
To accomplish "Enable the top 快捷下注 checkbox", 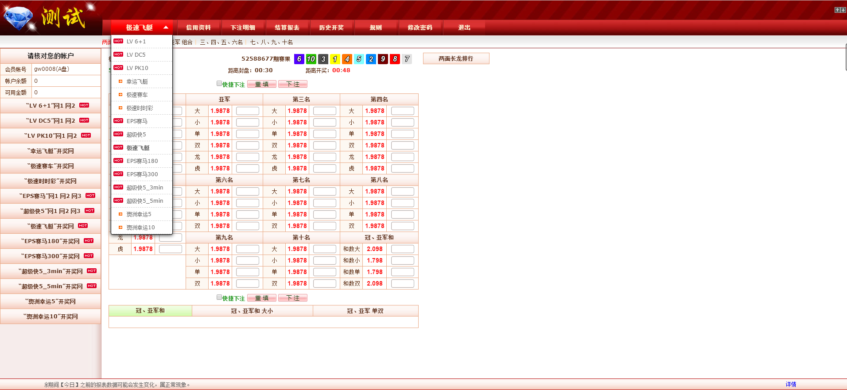I will coord(219,83).
